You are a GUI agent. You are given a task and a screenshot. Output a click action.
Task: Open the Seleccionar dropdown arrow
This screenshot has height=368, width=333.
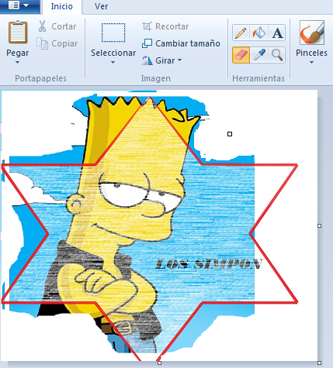pyautogui.click(x=113, y=62)
